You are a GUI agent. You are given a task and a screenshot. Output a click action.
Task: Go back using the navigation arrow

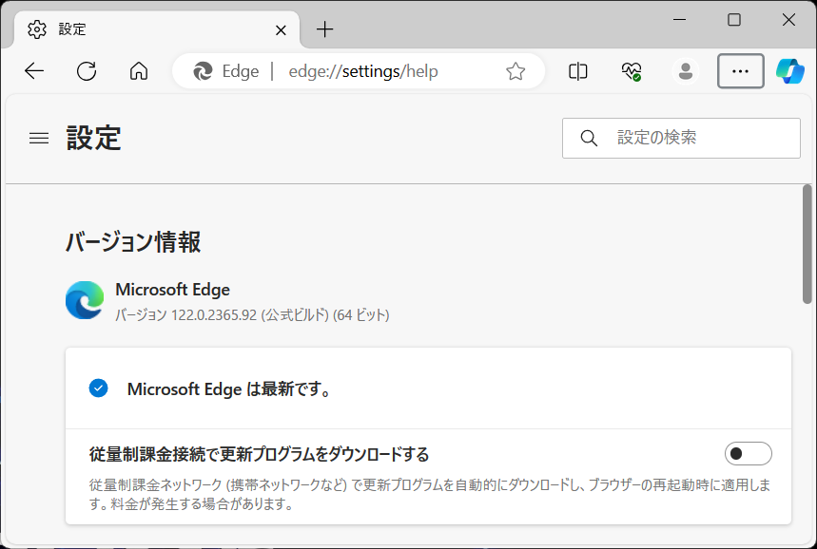click(x=34, y=70)
